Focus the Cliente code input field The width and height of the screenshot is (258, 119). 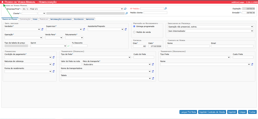click(29, 13)
